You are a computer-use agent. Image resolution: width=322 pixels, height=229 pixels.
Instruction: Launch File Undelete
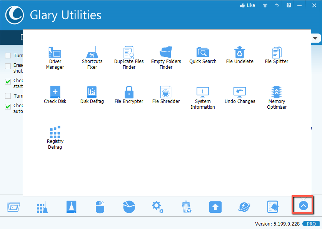240,55
